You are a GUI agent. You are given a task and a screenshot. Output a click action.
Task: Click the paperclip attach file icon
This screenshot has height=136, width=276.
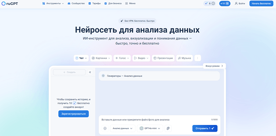coord(168,128)
